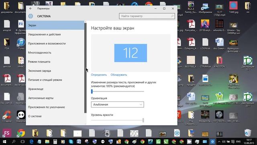Open Экономия заряда settings

tap(55, 71)
